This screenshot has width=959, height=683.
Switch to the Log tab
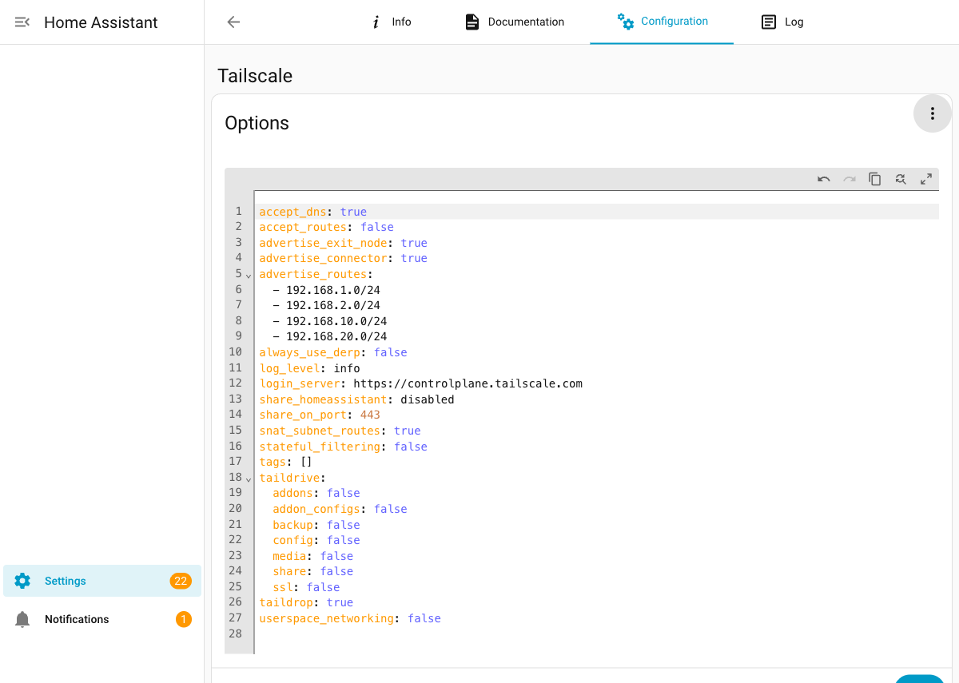(782, 22)
